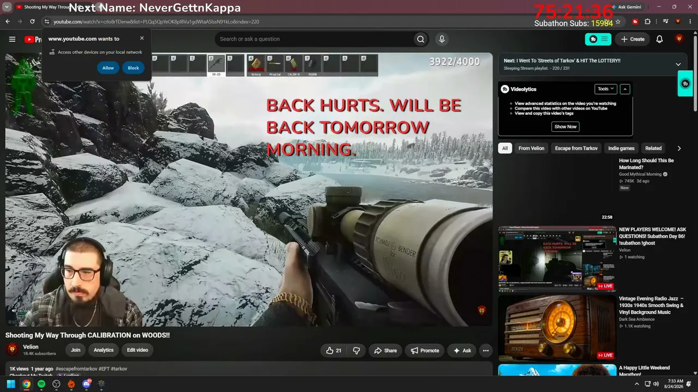Screen dimensions: 698x392
Task: Open the YouTube guide hamburger menu
Action: pyautogui.click(x=12, y=39)
